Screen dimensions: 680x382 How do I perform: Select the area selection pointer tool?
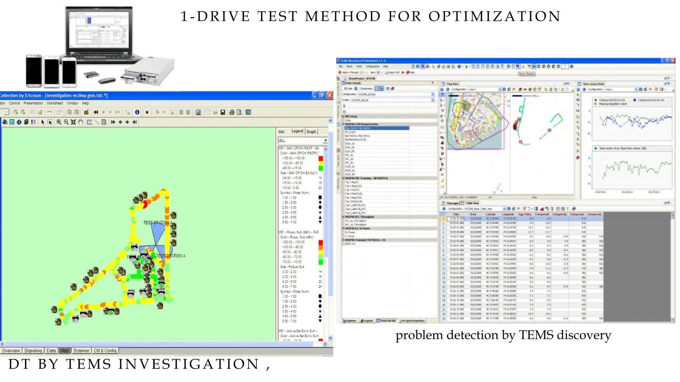[x=50, y=122]
